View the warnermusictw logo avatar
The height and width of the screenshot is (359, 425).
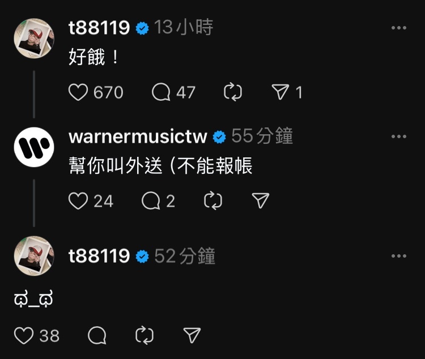[x=34, y=147]
